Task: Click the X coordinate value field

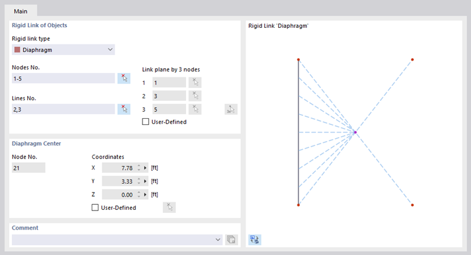Action: [x=119, y=168]
